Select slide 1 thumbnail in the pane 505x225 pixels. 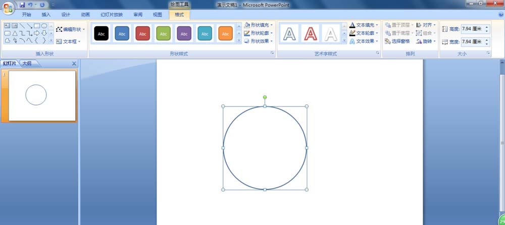(x=42, y=96)
